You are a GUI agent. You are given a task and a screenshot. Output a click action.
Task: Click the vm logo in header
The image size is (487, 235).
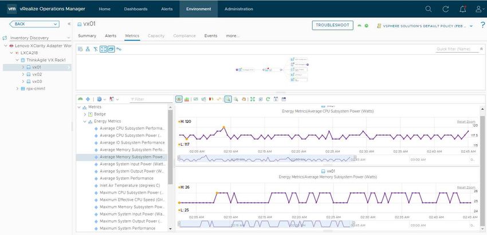pos(11,9)
